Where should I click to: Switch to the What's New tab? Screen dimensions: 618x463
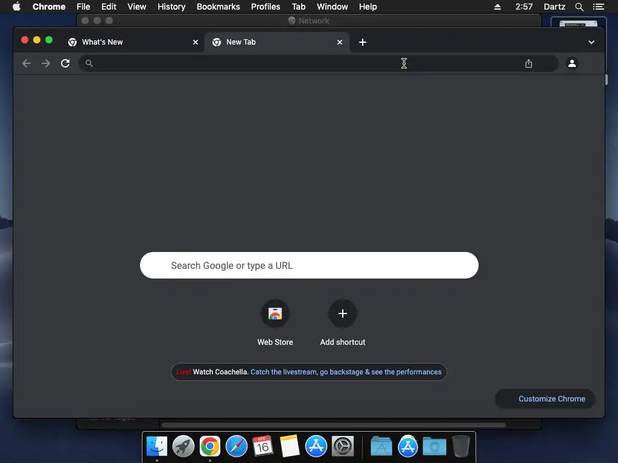(x=132, y=42)
